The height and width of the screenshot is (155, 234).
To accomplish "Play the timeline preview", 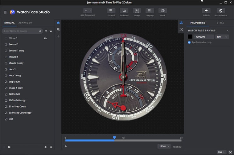I will (x=66, y=147).
